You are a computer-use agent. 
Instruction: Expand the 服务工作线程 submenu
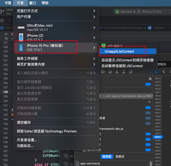click(56, 58)
